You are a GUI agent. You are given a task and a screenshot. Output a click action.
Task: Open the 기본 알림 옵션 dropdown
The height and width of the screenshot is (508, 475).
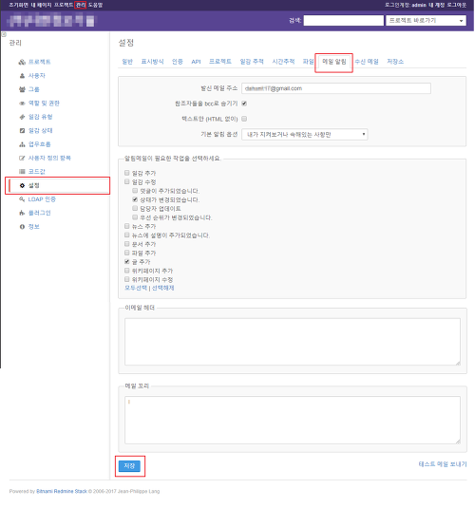pyautogui.click(x=304, y=135)
